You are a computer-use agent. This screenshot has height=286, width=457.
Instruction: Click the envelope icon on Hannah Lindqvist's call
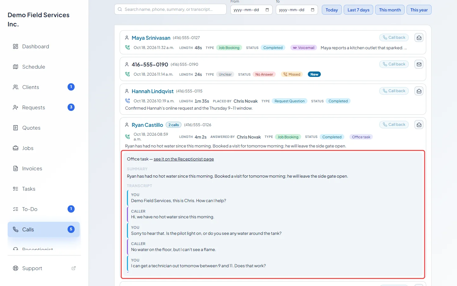419,91
